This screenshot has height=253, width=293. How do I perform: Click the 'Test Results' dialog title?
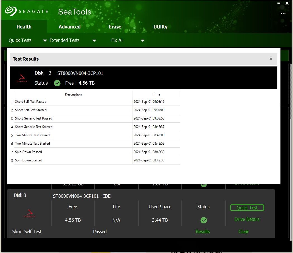pyautogui.click(x=26, y=59)
